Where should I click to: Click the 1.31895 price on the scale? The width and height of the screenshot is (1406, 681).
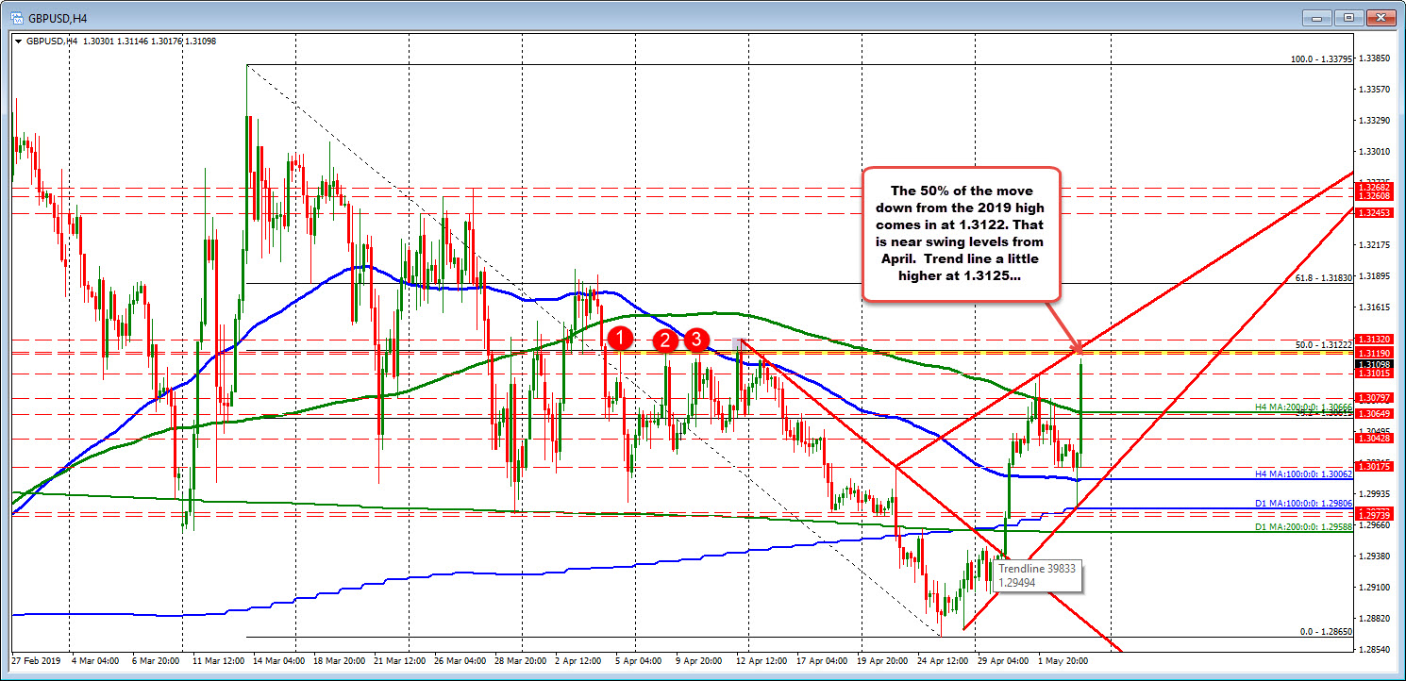[x=1375, y=276]
